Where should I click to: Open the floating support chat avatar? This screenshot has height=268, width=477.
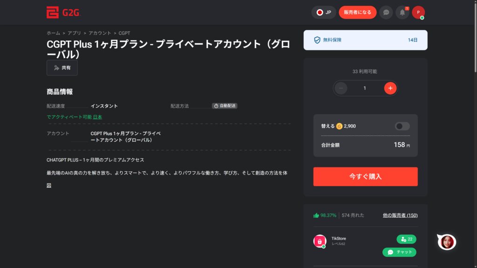[447, 241]
